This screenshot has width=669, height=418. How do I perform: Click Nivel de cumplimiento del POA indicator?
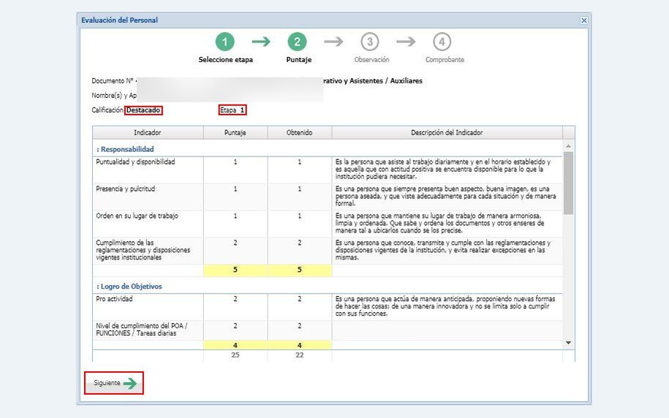(142, 330)
